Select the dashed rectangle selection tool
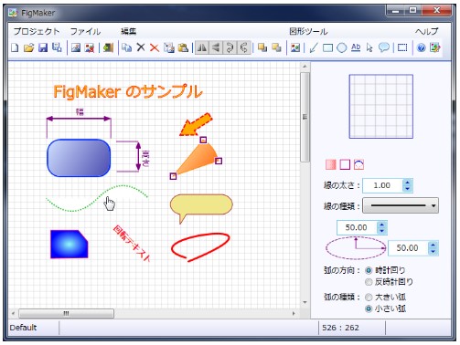This screenshot has width=460, height=345. pos(402,47)
